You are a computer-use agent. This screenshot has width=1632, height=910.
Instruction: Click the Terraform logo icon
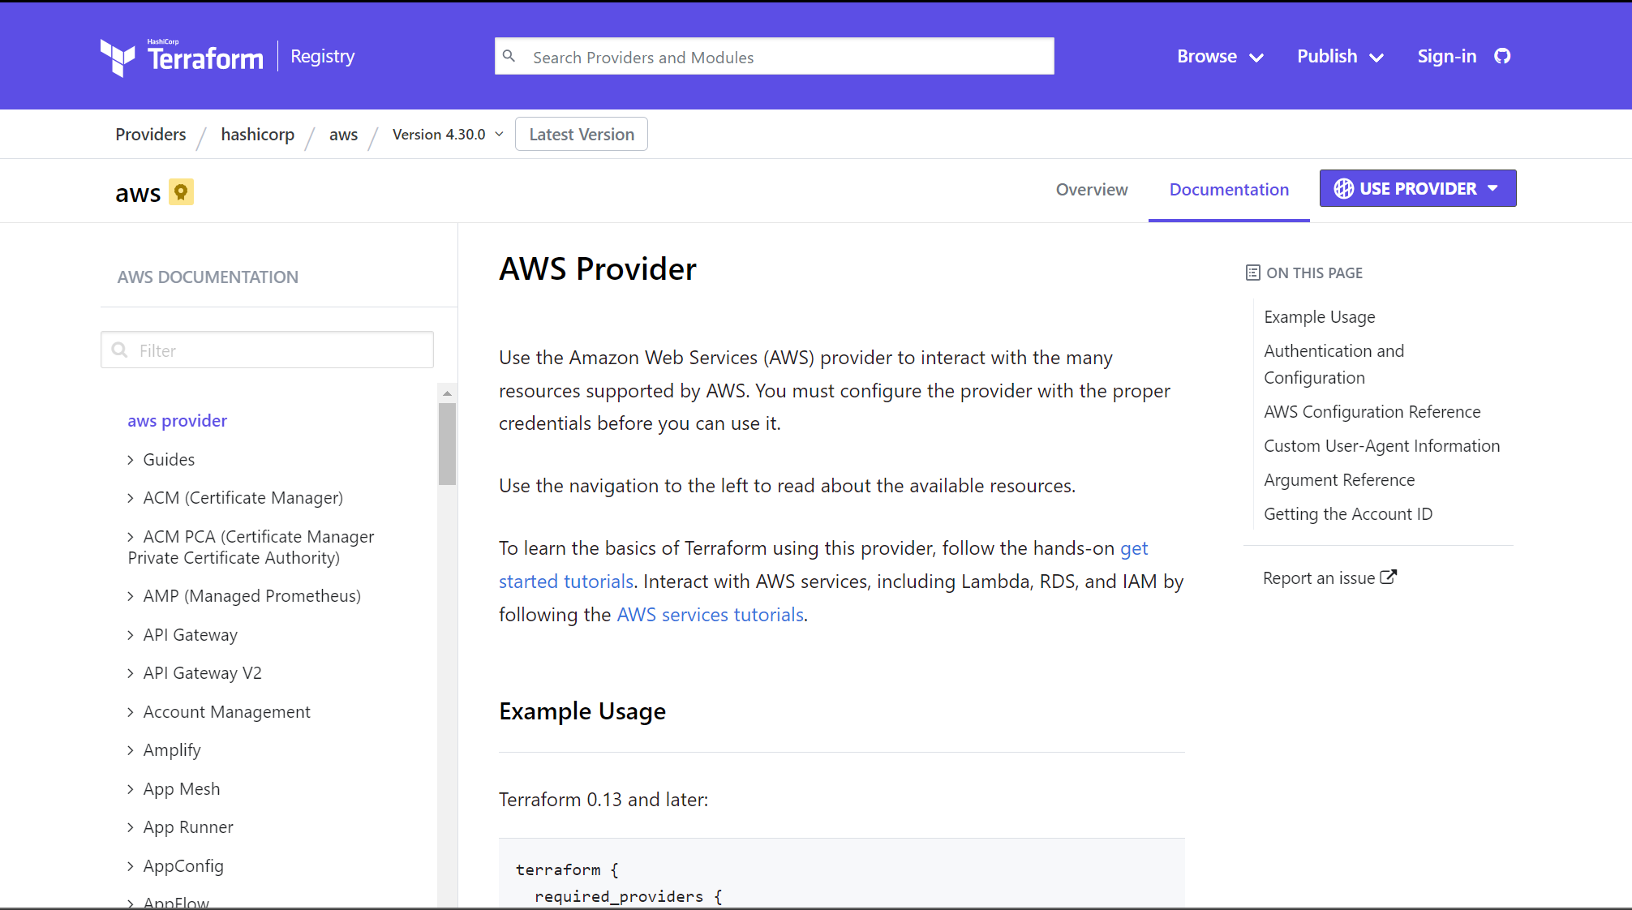point(118,58)
